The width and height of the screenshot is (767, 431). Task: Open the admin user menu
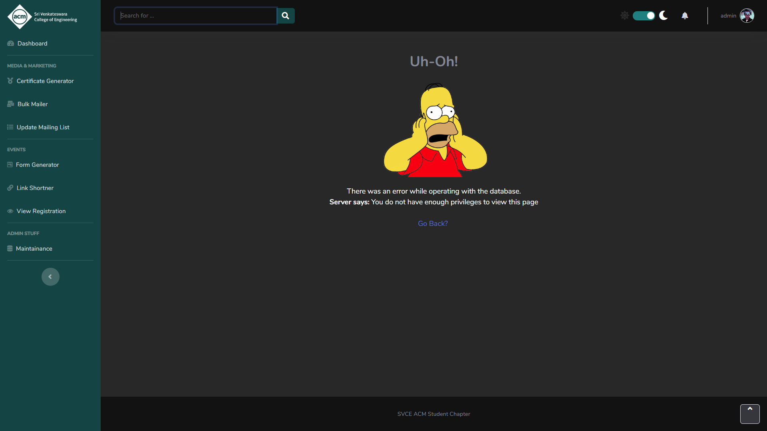[x=728, y=16]
